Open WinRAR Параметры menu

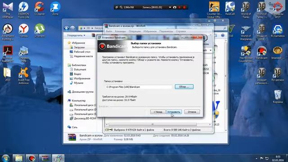166,31
